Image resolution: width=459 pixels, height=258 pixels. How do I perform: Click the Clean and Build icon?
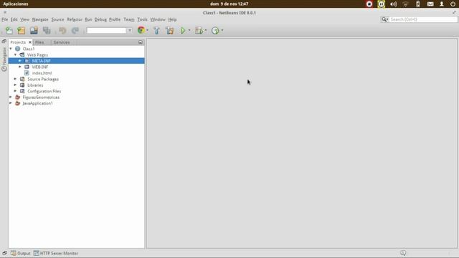point(169,30)
